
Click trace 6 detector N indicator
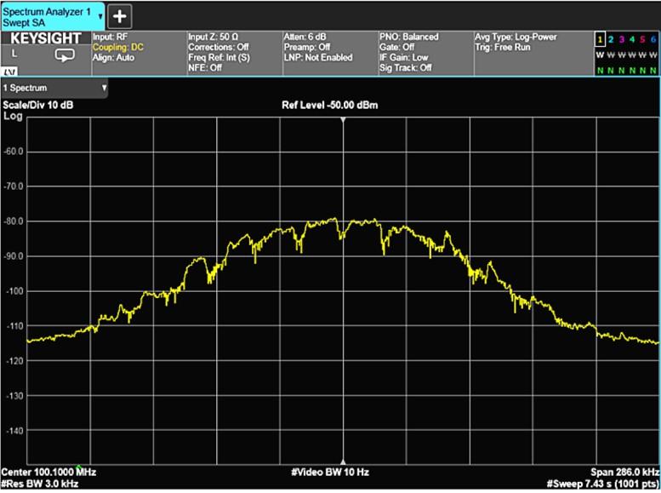point(653,70)
